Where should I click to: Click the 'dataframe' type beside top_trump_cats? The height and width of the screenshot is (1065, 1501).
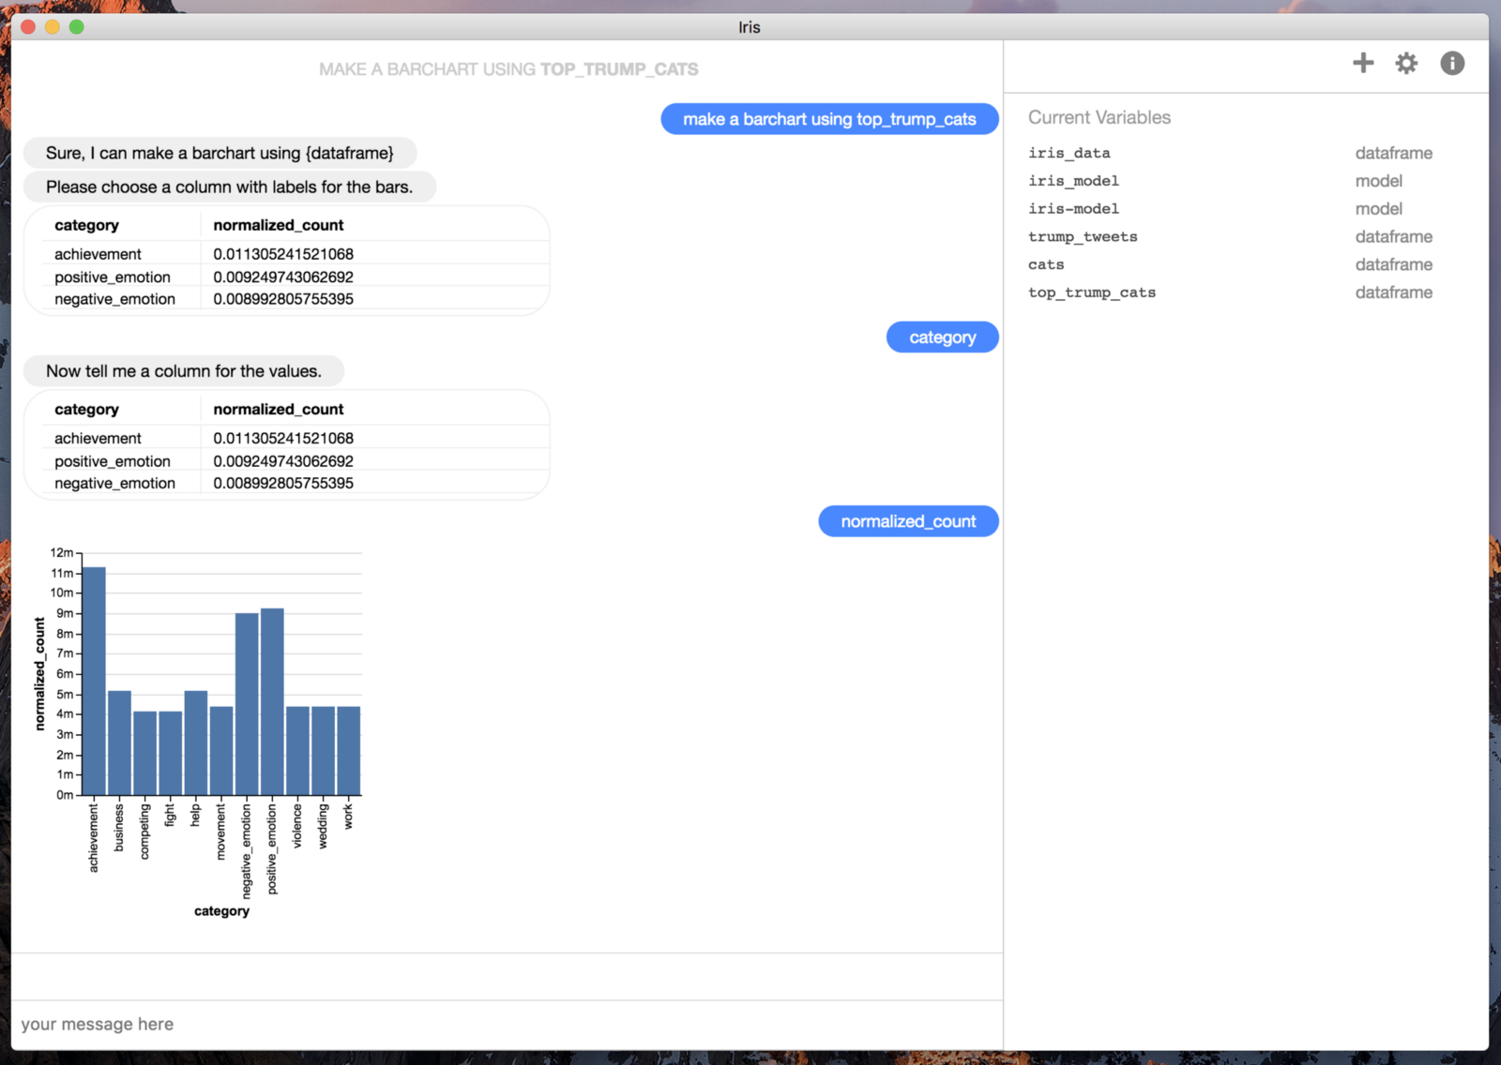click(x=1394, y=292)
